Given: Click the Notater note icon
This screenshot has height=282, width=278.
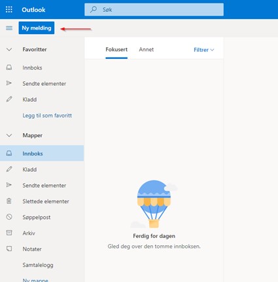Looking at the screenshot, I should 9,249.
